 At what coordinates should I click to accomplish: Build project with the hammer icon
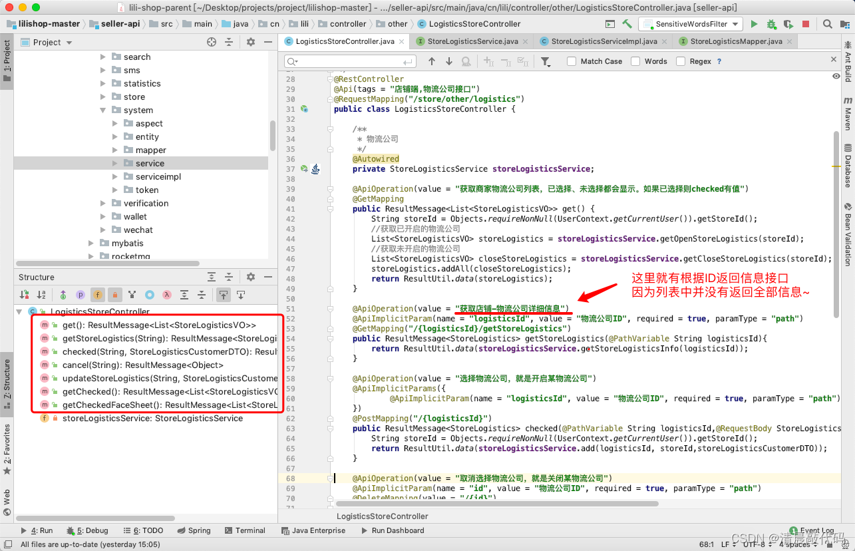coord(627,24)
